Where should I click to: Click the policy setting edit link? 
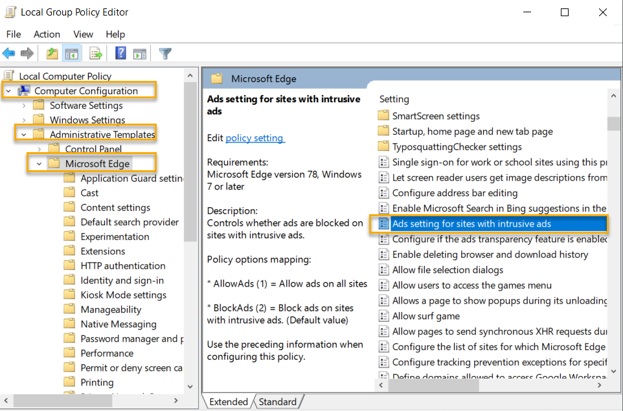[x=255, y=137]
